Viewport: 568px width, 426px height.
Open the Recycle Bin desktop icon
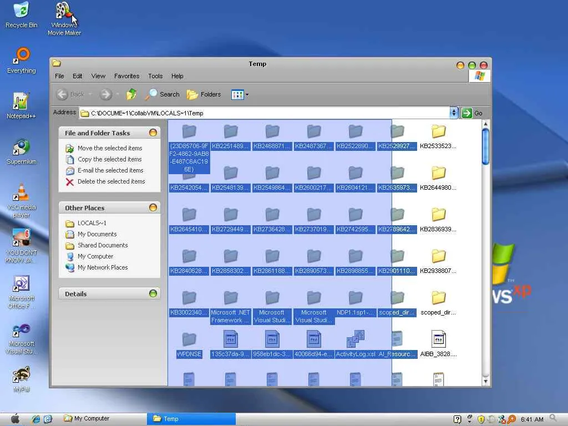pyautogui.click(x=21, y=15)
